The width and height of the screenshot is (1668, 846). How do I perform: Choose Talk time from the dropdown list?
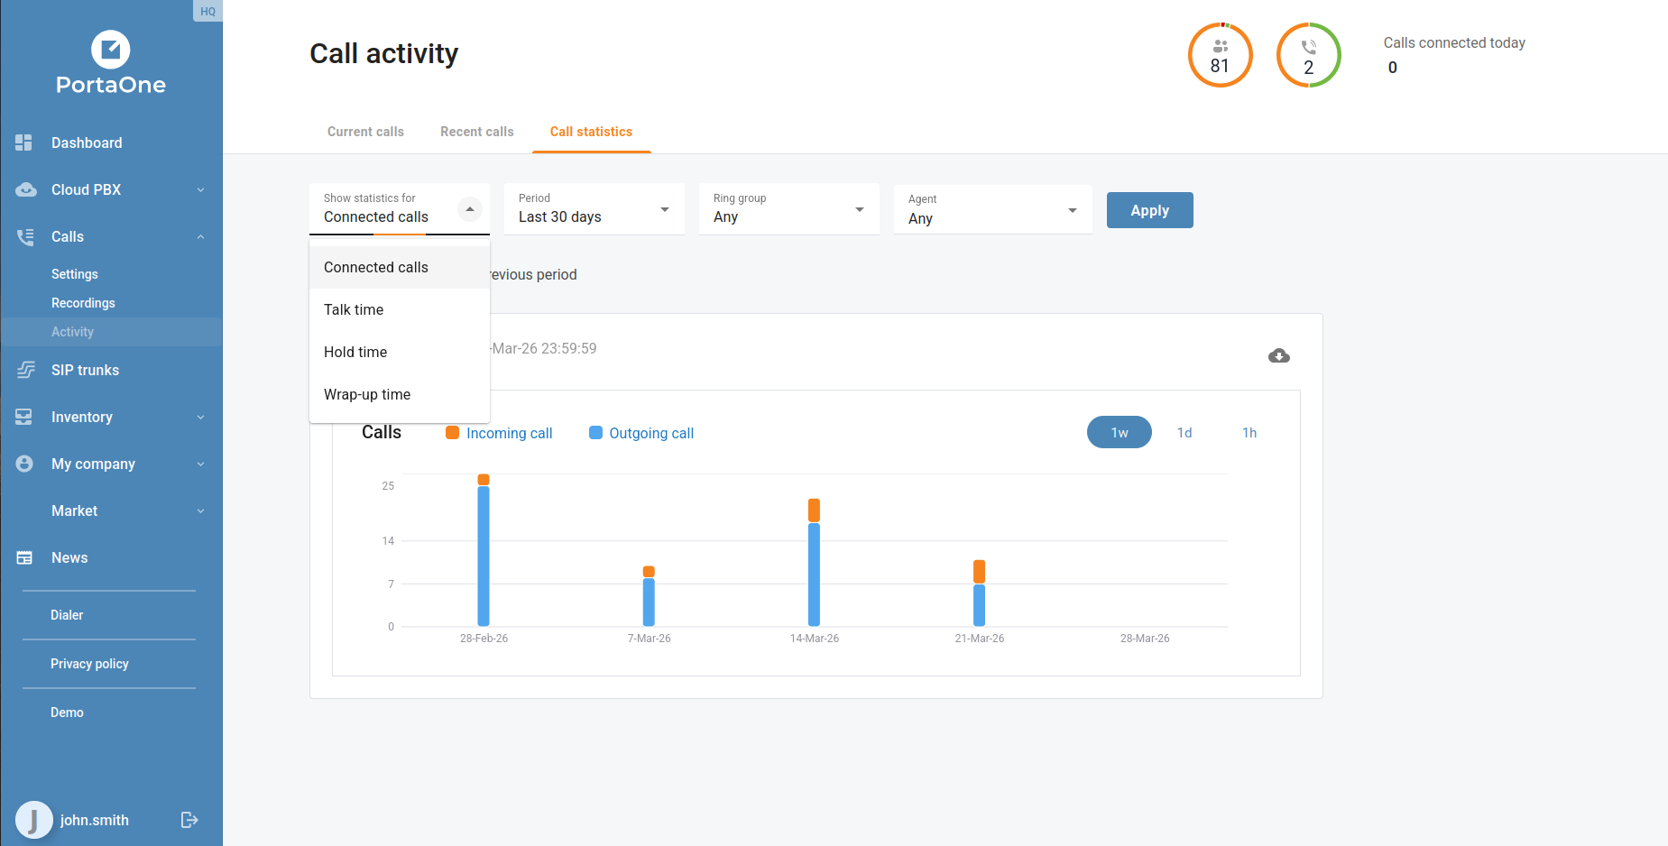(354, 309)
